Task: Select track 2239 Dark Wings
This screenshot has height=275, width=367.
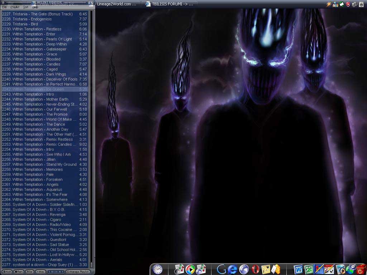Action: tap(44, 74)
